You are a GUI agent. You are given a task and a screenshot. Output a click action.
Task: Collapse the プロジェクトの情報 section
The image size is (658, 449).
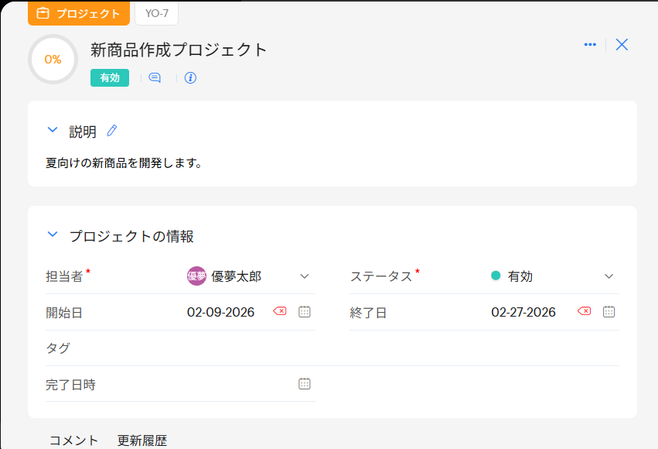53,235
